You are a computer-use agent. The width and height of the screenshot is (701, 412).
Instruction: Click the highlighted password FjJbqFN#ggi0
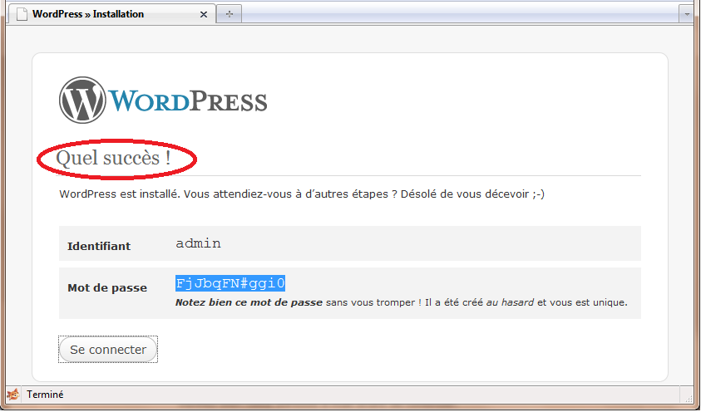click(230, 283)
